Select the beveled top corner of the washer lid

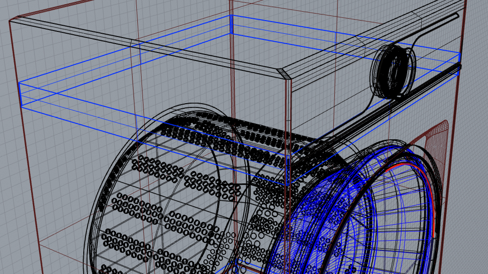point(284,73)
